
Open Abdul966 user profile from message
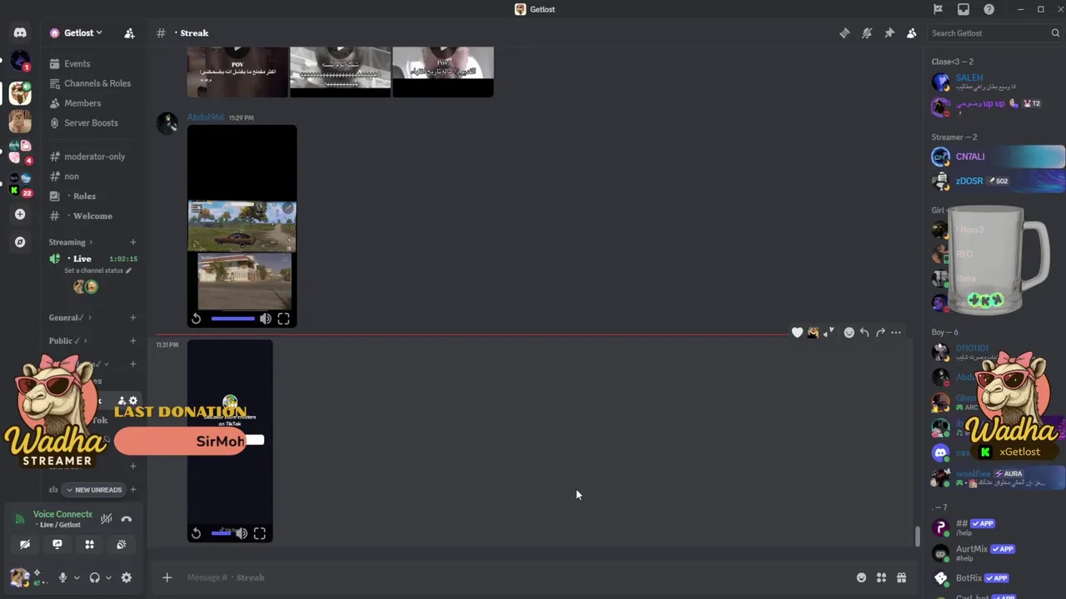pos(206,117)
